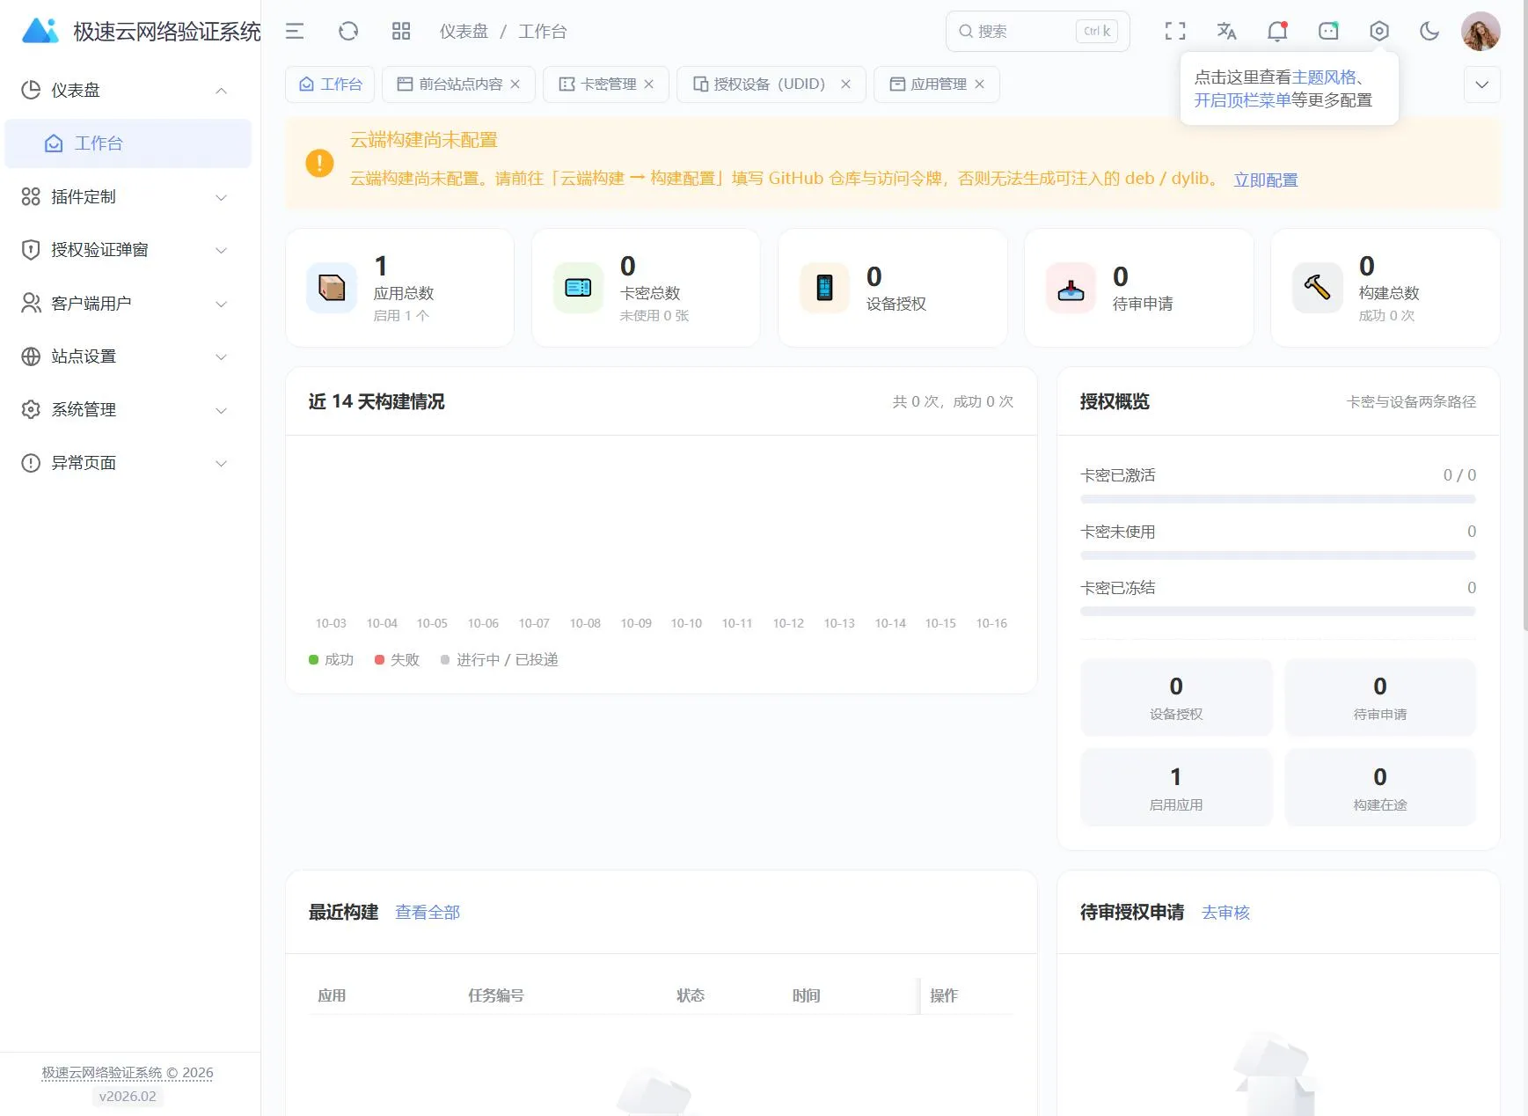Open the tab list dropdown arrow
Viewport: 1528px width, 1116px height.
coord(1482,84)
